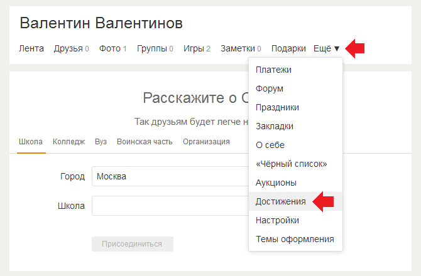Select Достижения menu item
Viewport: 421px width, 276px height.
(281, 201)
